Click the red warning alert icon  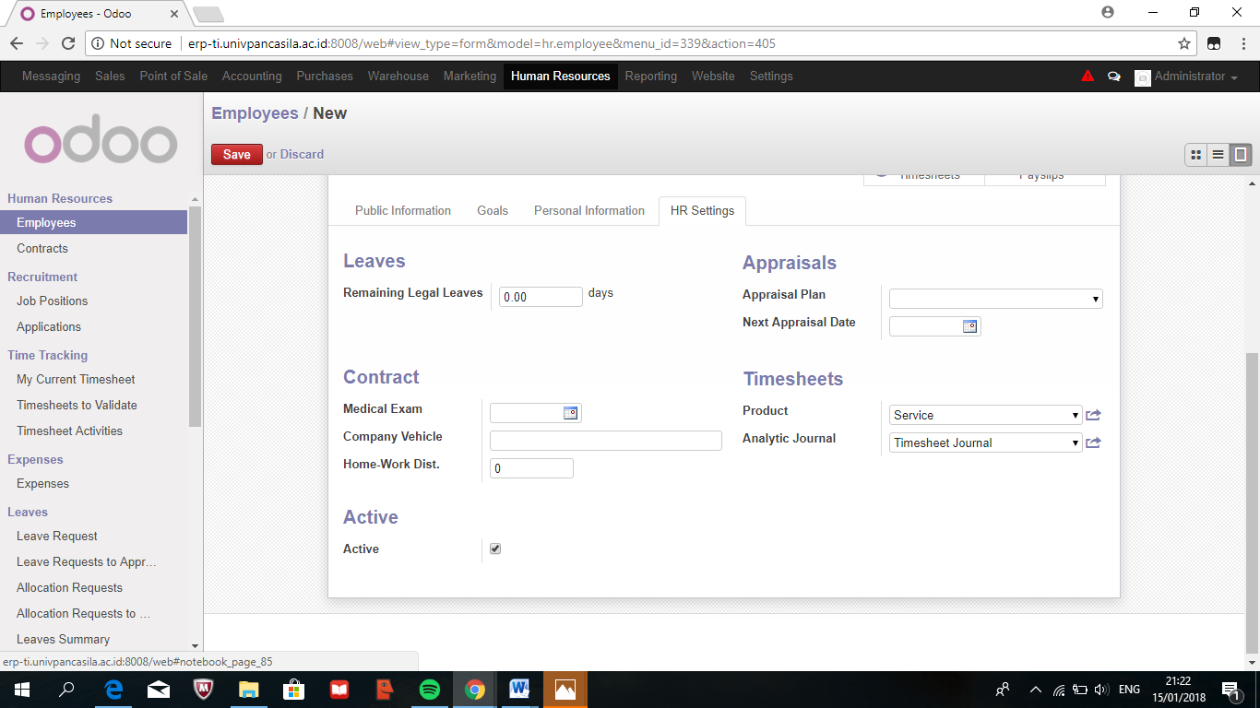coord(1088,77)
